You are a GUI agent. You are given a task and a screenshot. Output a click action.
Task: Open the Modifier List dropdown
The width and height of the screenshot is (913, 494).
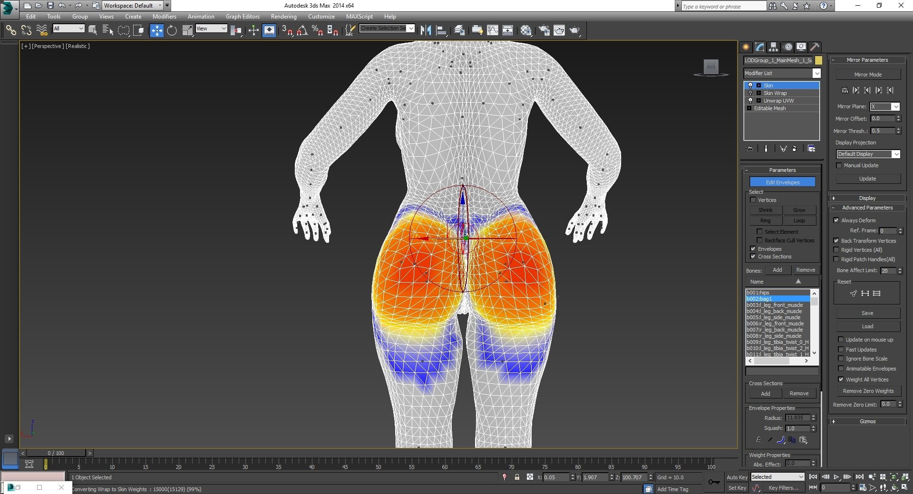[x=782, y=73]
